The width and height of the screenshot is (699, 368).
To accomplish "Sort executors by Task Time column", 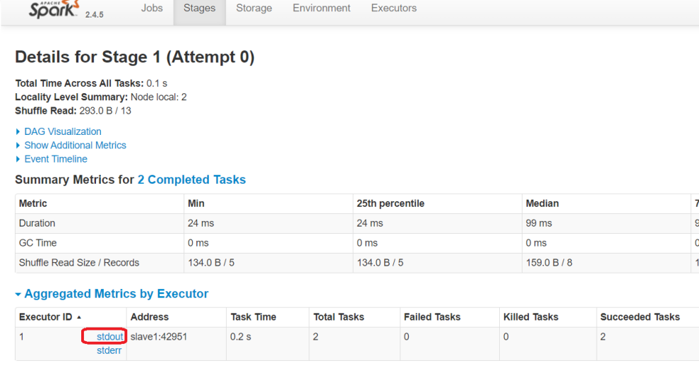I will click(253, 317).
